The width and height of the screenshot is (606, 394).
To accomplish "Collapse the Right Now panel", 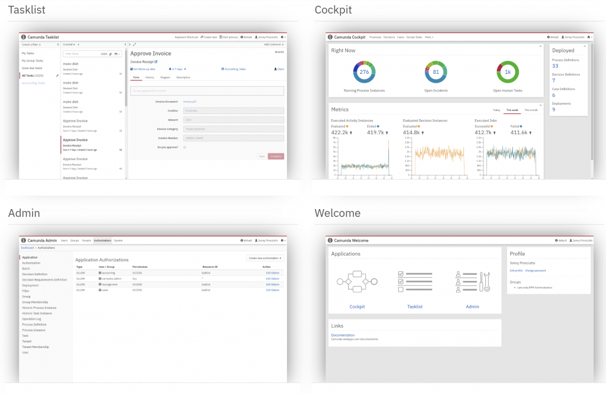I will (x=540, y=46).
